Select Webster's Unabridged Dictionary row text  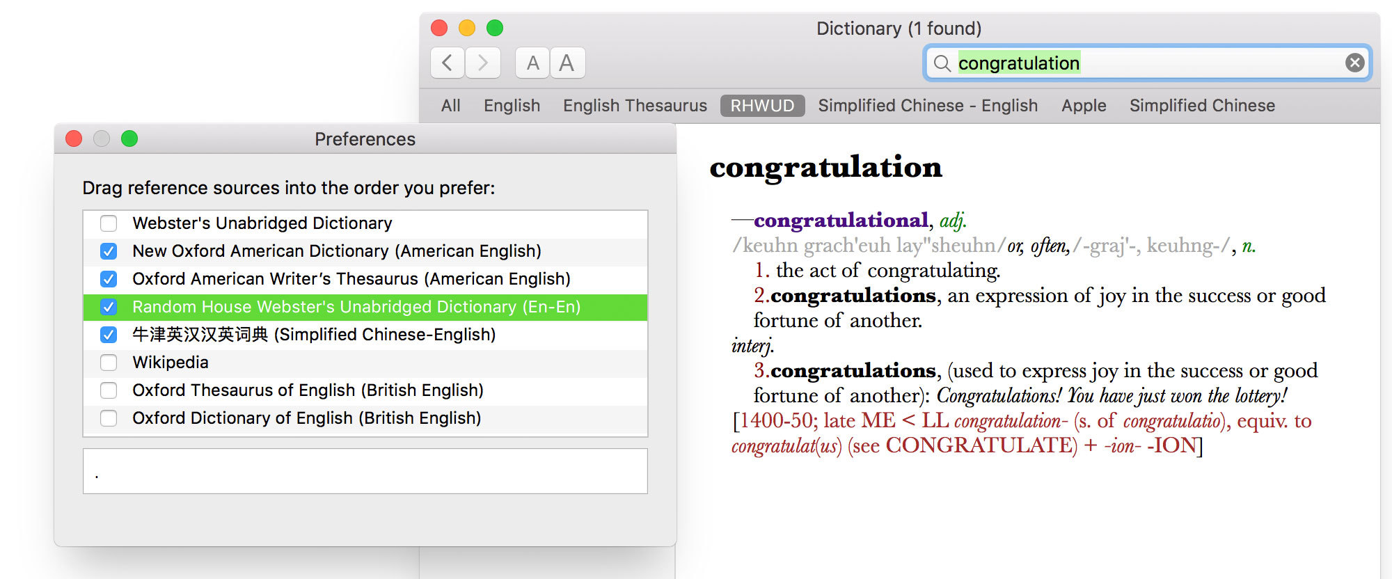262,223
